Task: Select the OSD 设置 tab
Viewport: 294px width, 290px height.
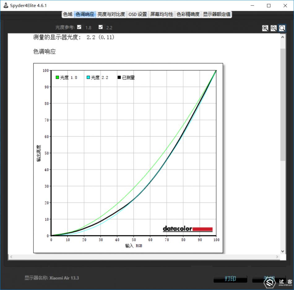Action: (138, 14)
